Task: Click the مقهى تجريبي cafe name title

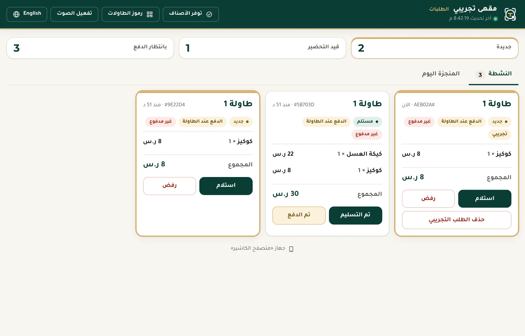Action: pos(475,9)
